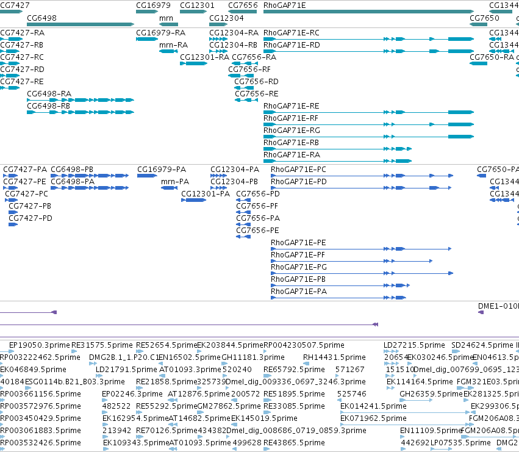Open EST EN11109.5prime

tap(431, 431)
